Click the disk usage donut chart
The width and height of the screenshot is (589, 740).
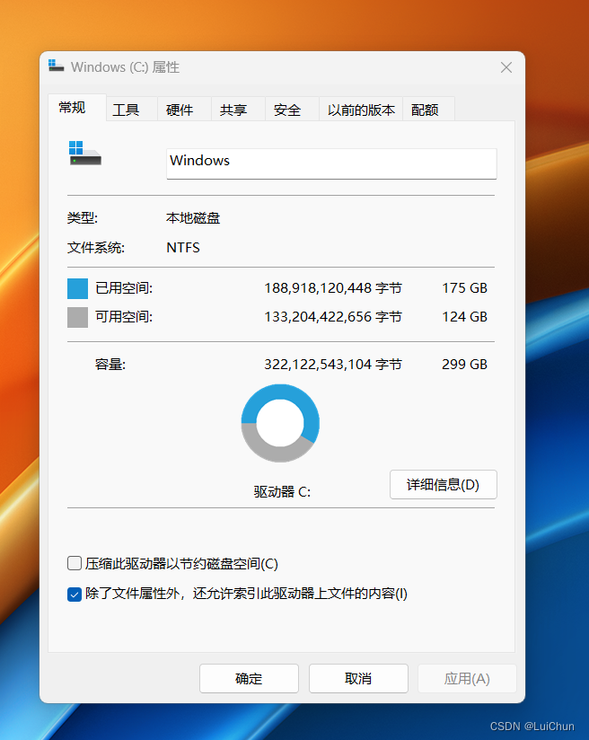click(280, 423)
